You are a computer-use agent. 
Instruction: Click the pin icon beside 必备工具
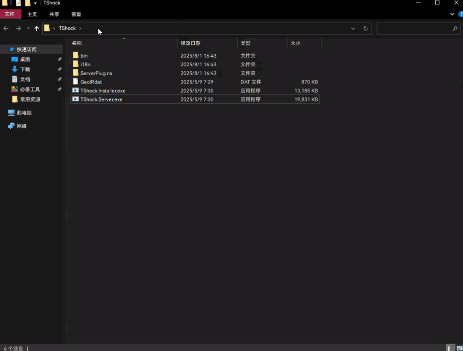[59, 89]
